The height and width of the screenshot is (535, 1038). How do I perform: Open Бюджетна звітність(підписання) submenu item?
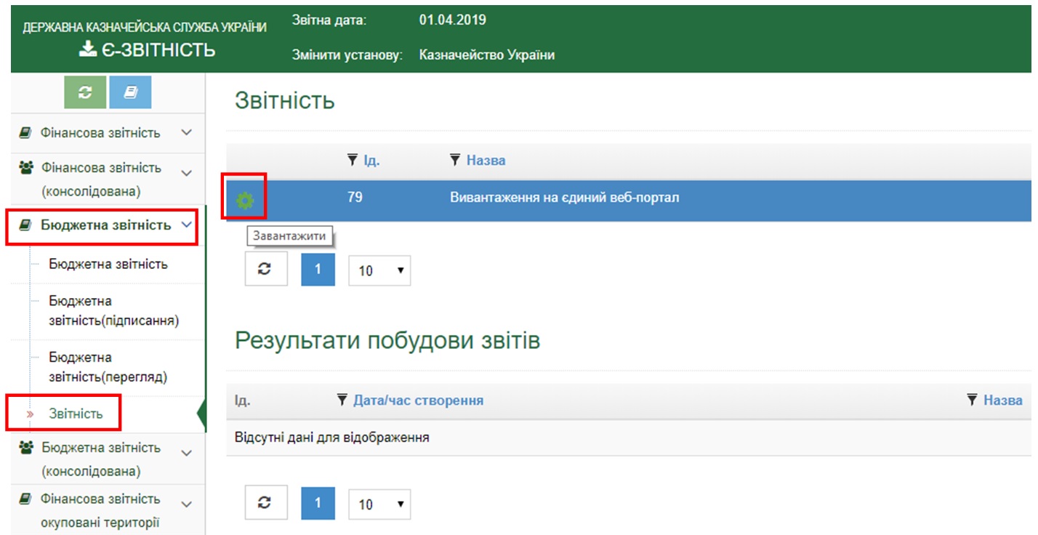pyautogui.click(x=113, y=310)
